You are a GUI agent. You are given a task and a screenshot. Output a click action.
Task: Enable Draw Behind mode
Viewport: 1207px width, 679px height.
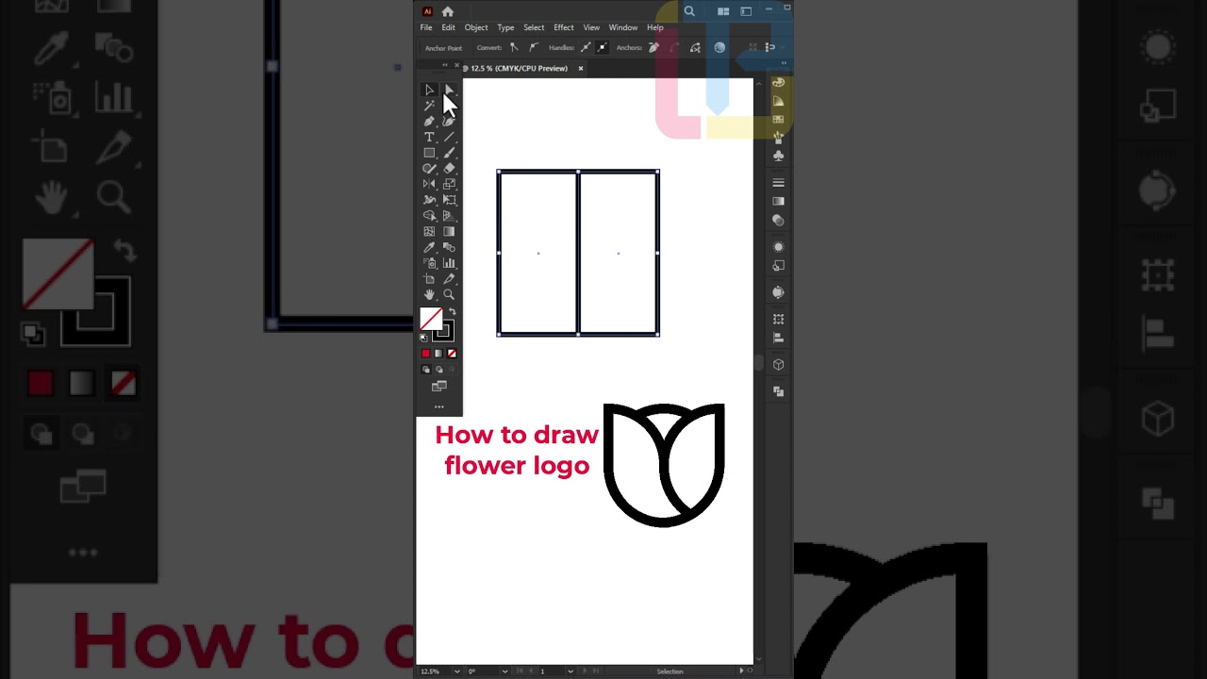click(438, 370)
